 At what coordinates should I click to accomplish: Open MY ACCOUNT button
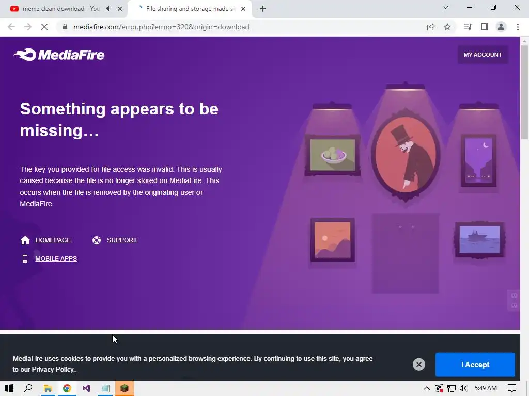pyautogui.click(x=483, y=55)
